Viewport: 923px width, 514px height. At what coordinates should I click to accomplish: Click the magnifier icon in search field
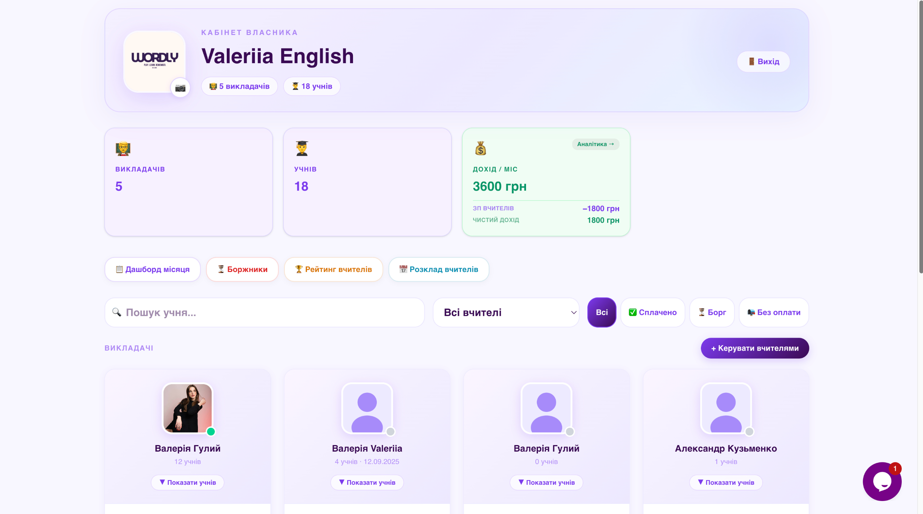(x=116, y=312)
